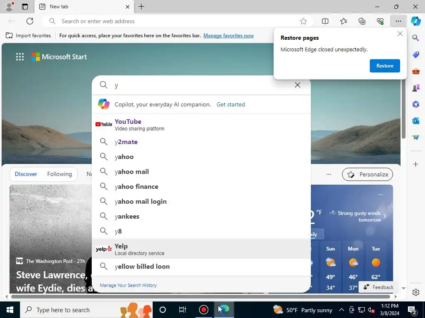The width and height of the screenshot is (425, 318).
Task: Open the Windows Start menu
Action: pyautogui.click(x=10, y=310)
